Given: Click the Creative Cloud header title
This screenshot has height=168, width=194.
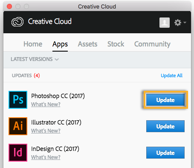Looking at the screenshot, I should (x=50, y=21).
